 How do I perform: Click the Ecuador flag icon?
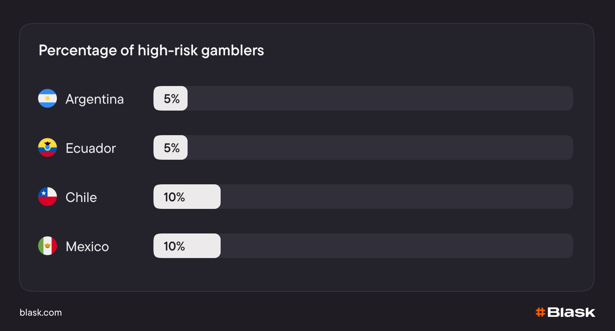[x=47, y=147]
